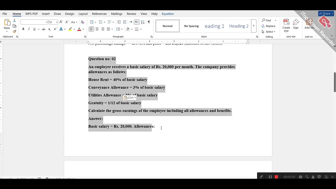Click the recorder spotlight cone icon
Image resolution: width=336 pixels, height=189 pixels.
pos(313,177)
